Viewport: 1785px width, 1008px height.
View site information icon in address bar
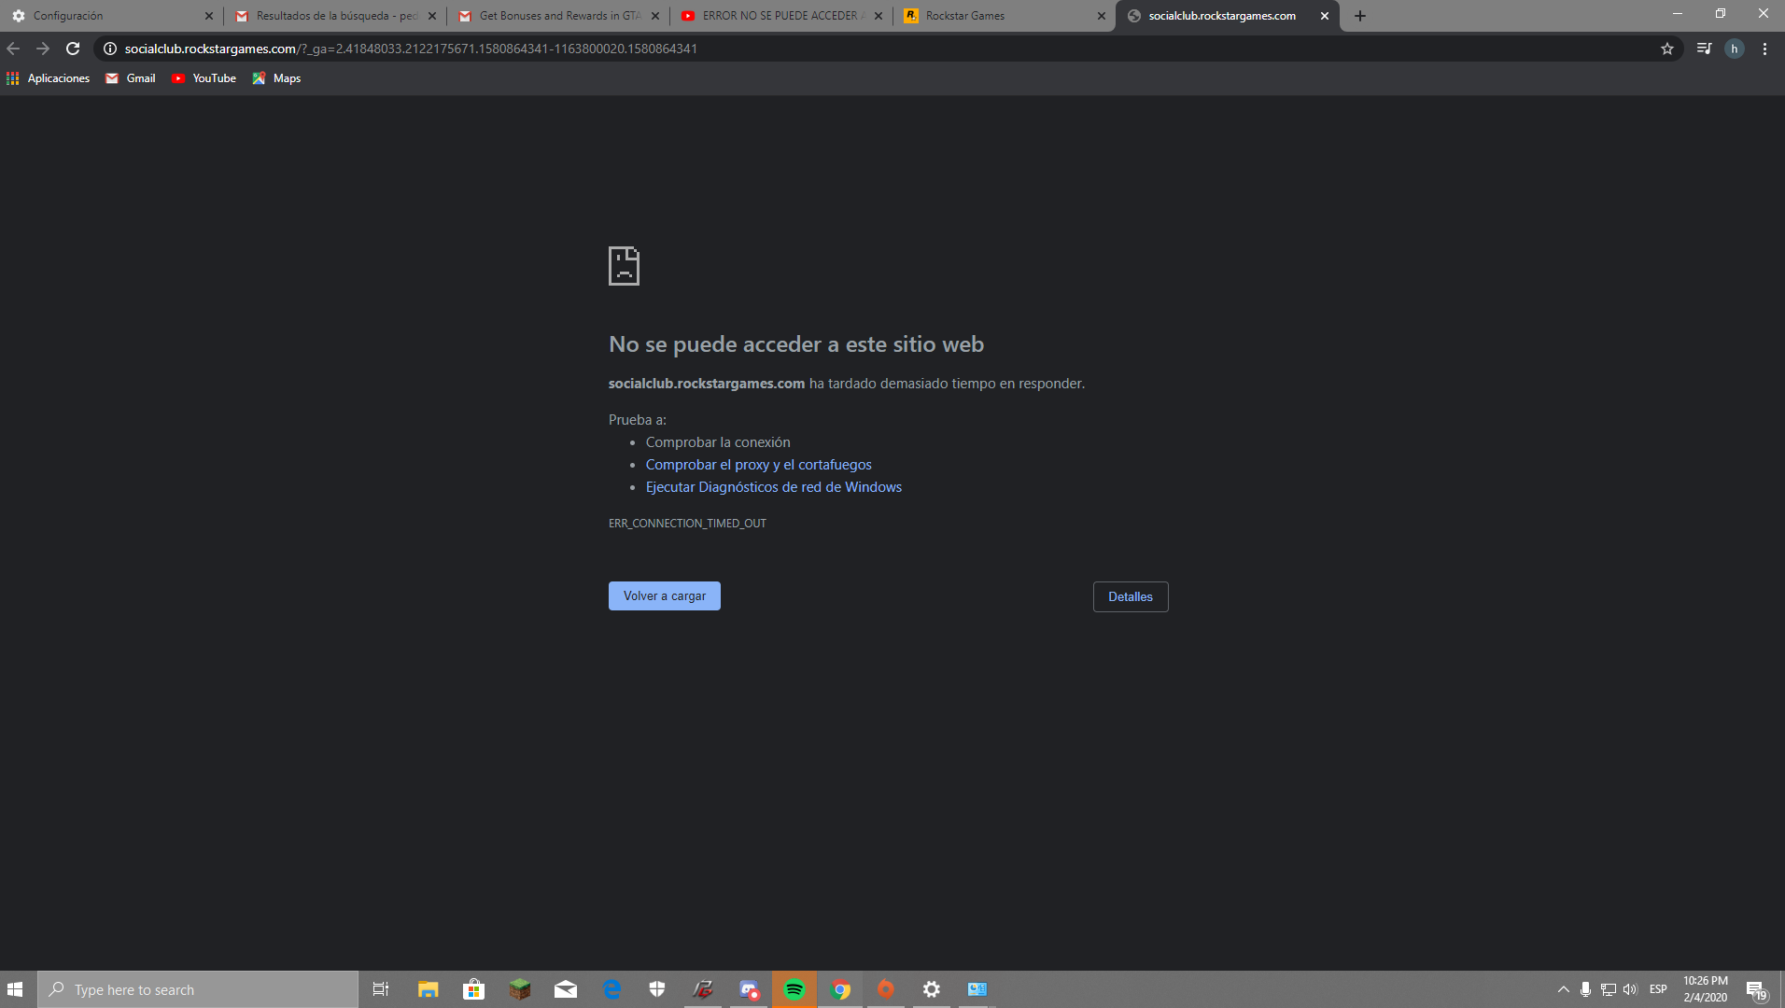[x=109, y=49]
